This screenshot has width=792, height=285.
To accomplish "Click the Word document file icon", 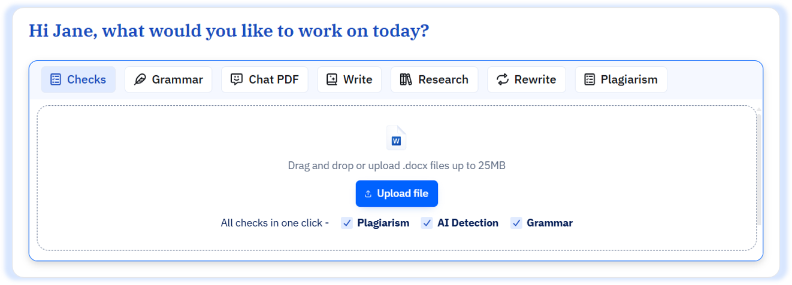I will click(x=396, y=137).
